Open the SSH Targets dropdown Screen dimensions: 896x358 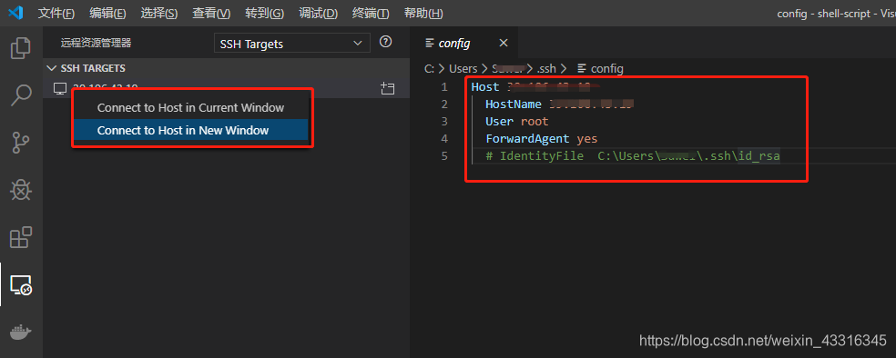292,44
